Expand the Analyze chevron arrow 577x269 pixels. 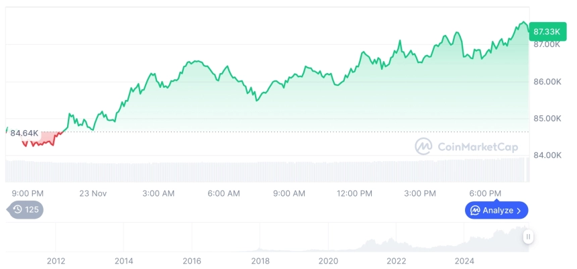click(x=519, y=211)
